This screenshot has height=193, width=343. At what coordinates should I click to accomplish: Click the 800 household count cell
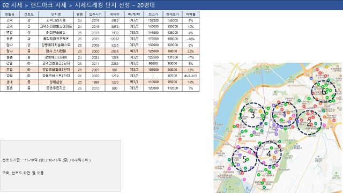(x=115, y=88)
